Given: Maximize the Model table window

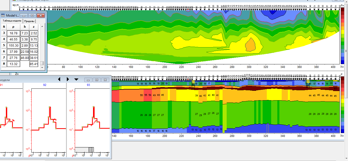Looking at the screenshot, I should [x=32, y=15].
